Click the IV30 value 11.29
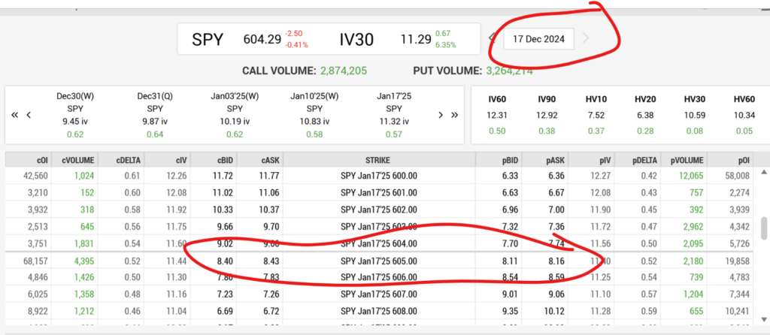 click(x=416, y=39)
